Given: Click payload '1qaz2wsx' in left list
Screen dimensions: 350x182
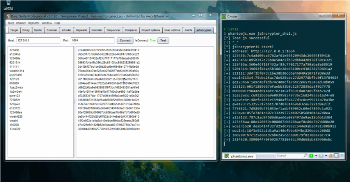Looking at the screenshot, I should [x=16, y=88].
